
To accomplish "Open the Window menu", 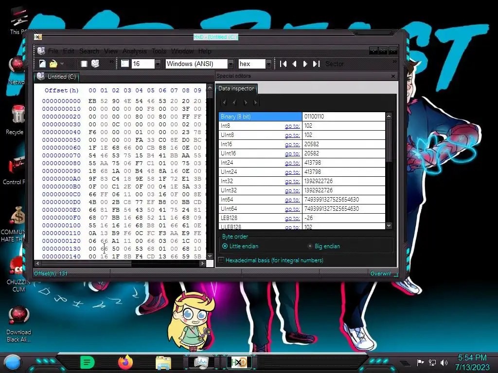I will click(x=182, y=51).
